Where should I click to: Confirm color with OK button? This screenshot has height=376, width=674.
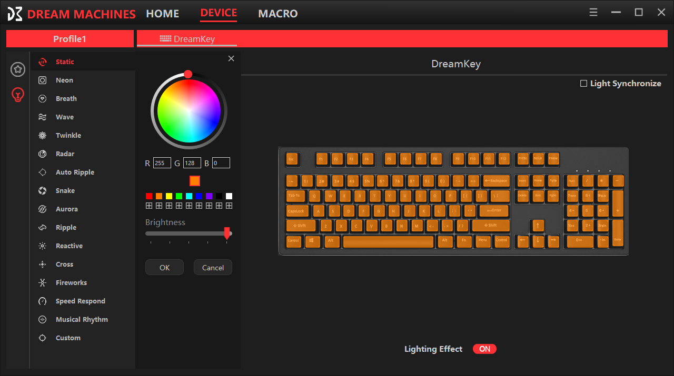click(164, 267)
